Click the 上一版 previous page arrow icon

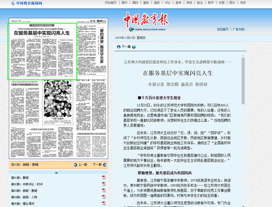coord(75,165)
